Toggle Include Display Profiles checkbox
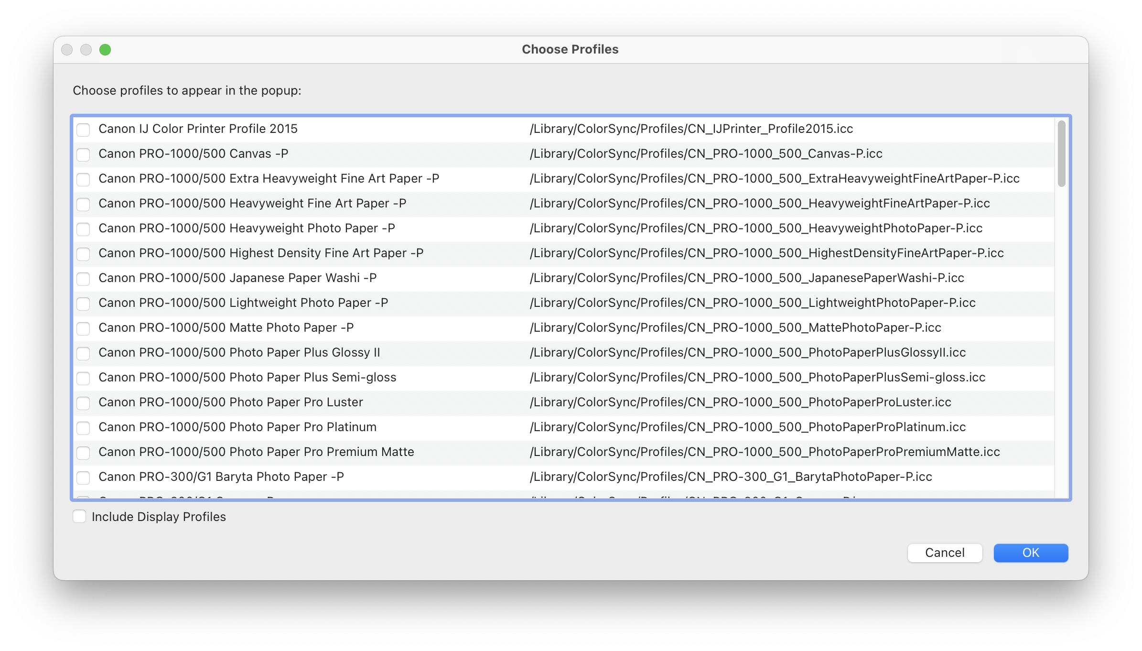The width and height of the screenshot is (1142, 651). point(79,517)
